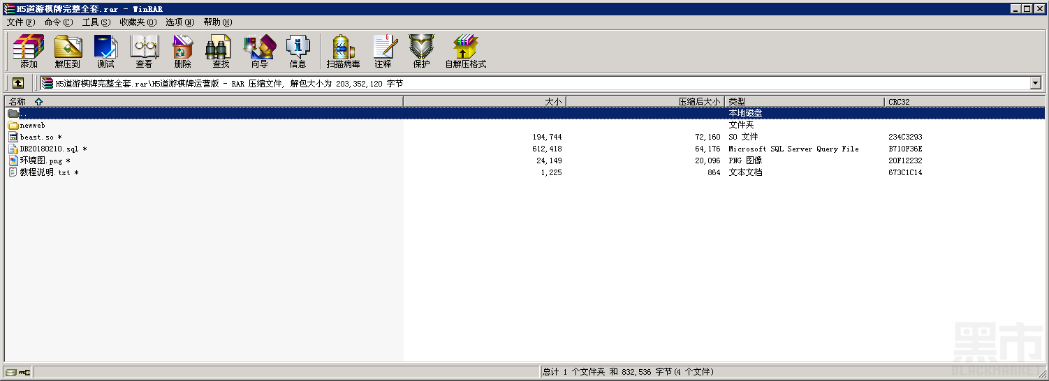The height and width of the screenshot is (381, 1049).
Task: Open the 命令(C) menu
Action: [x=58, y=22]
